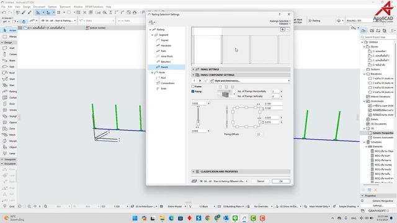Select Ends in the railing tree
This screenshot has height=223, width=397.
[x=164, y=89]
